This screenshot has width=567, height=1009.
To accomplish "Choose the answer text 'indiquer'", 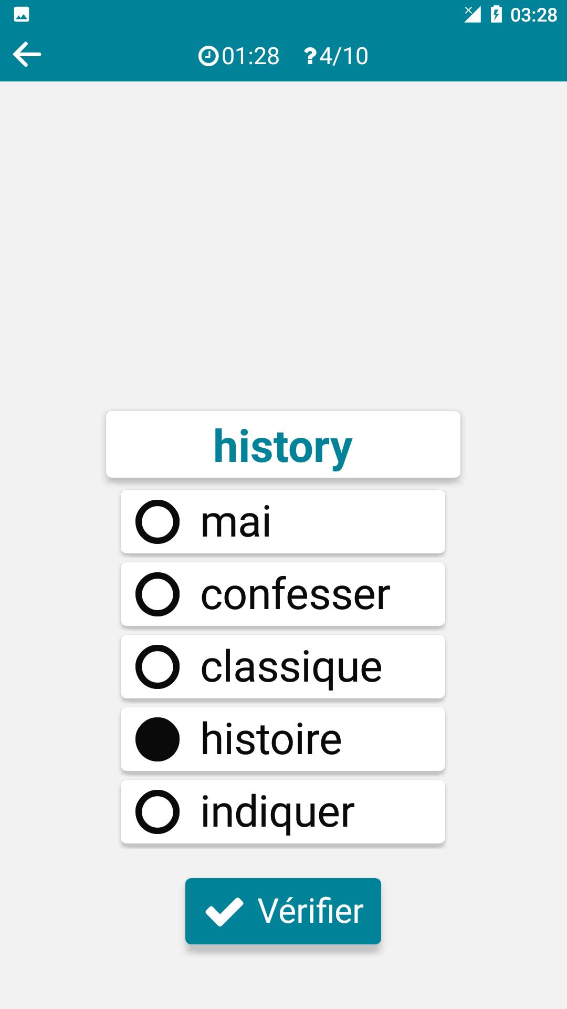I will [278, 812].
